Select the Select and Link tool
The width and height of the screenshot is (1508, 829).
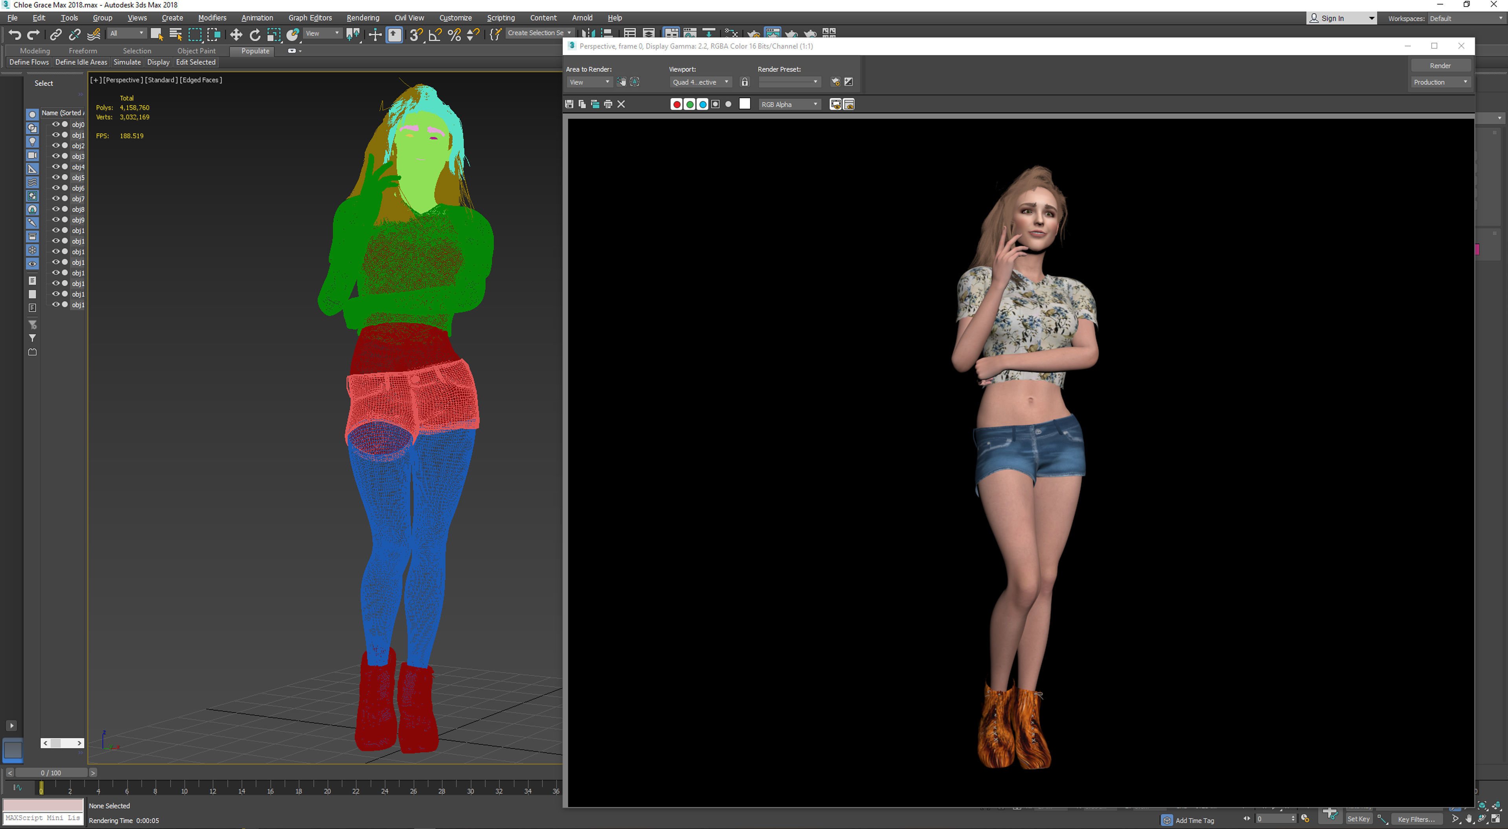click(56, 35)
